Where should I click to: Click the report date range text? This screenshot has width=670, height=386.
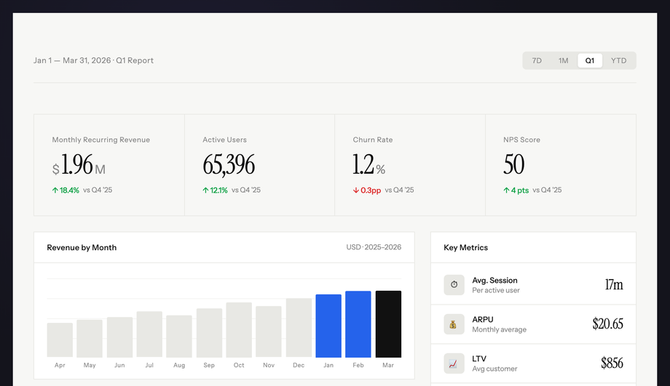click(x=93, y=60)
